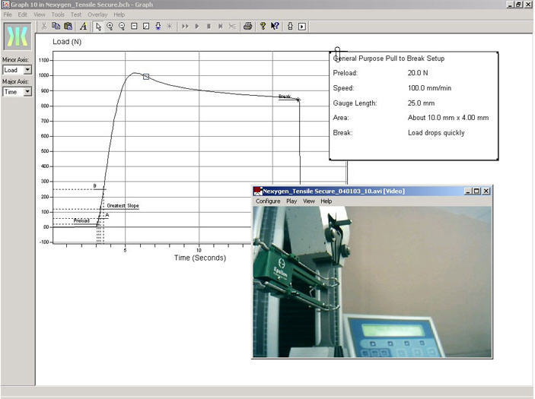Open the Major Axis Time dropdown

(x=27, y=92)
